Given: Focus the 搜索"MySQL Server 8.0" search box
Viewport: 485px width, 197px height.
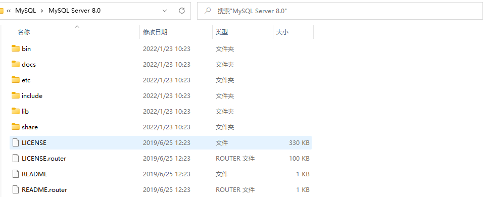Looking at the screenshot, I should [340, 11].
